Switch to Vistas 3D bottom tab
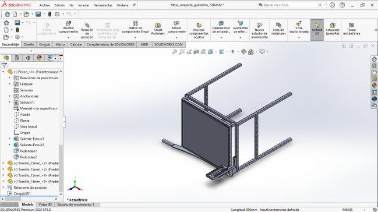Screen dimensions: 378x212 (45, 204)
